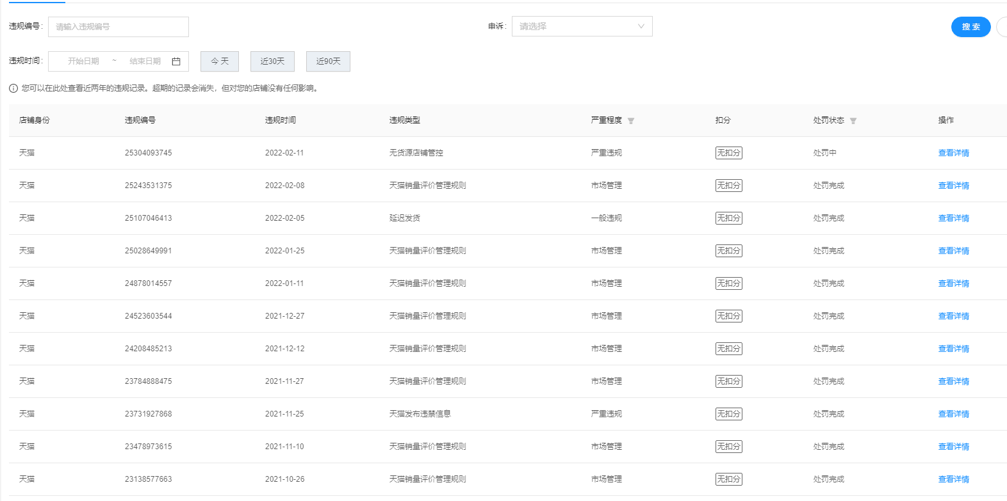
Task: Expand the 申诉 dropdown arrow
Action: coord(641,26)
